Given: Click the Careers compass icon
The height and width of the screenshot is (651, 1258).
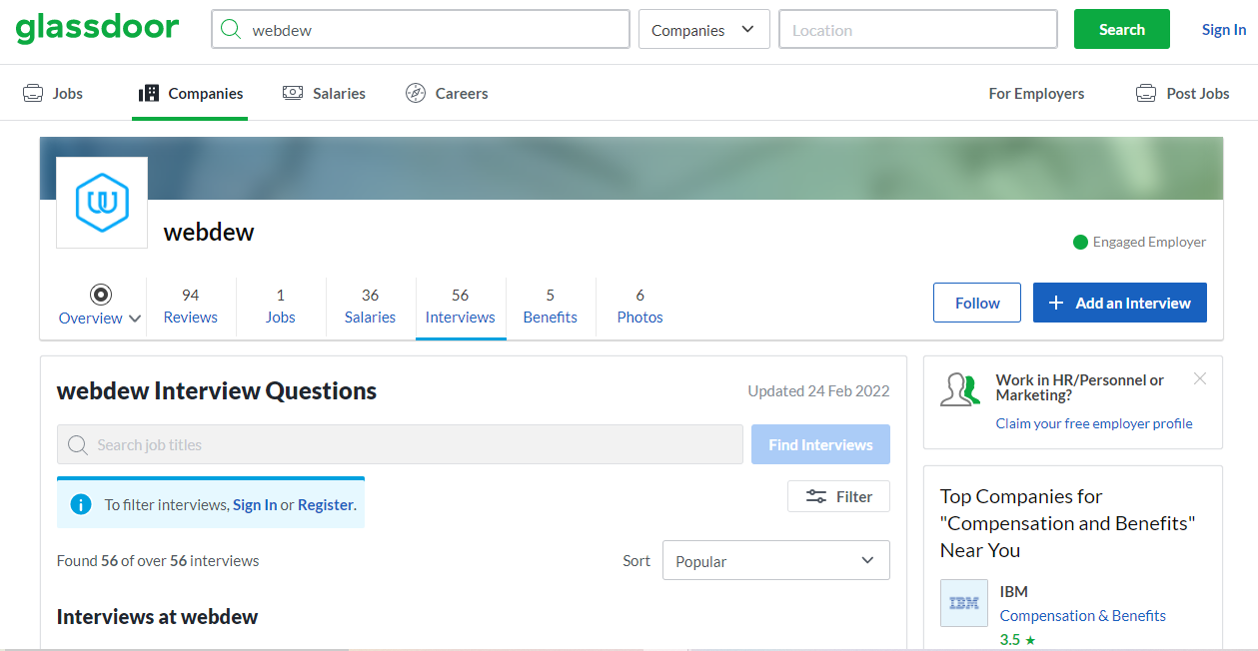Looking at the screenshot, I should click(x=416, y=92).
